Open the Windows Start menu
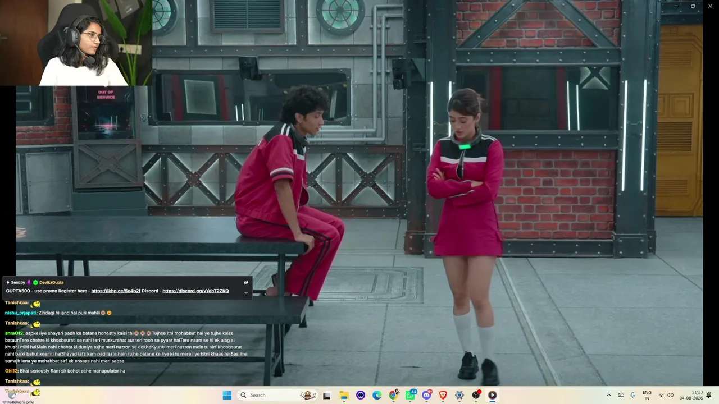 click(x=227, y=395)
